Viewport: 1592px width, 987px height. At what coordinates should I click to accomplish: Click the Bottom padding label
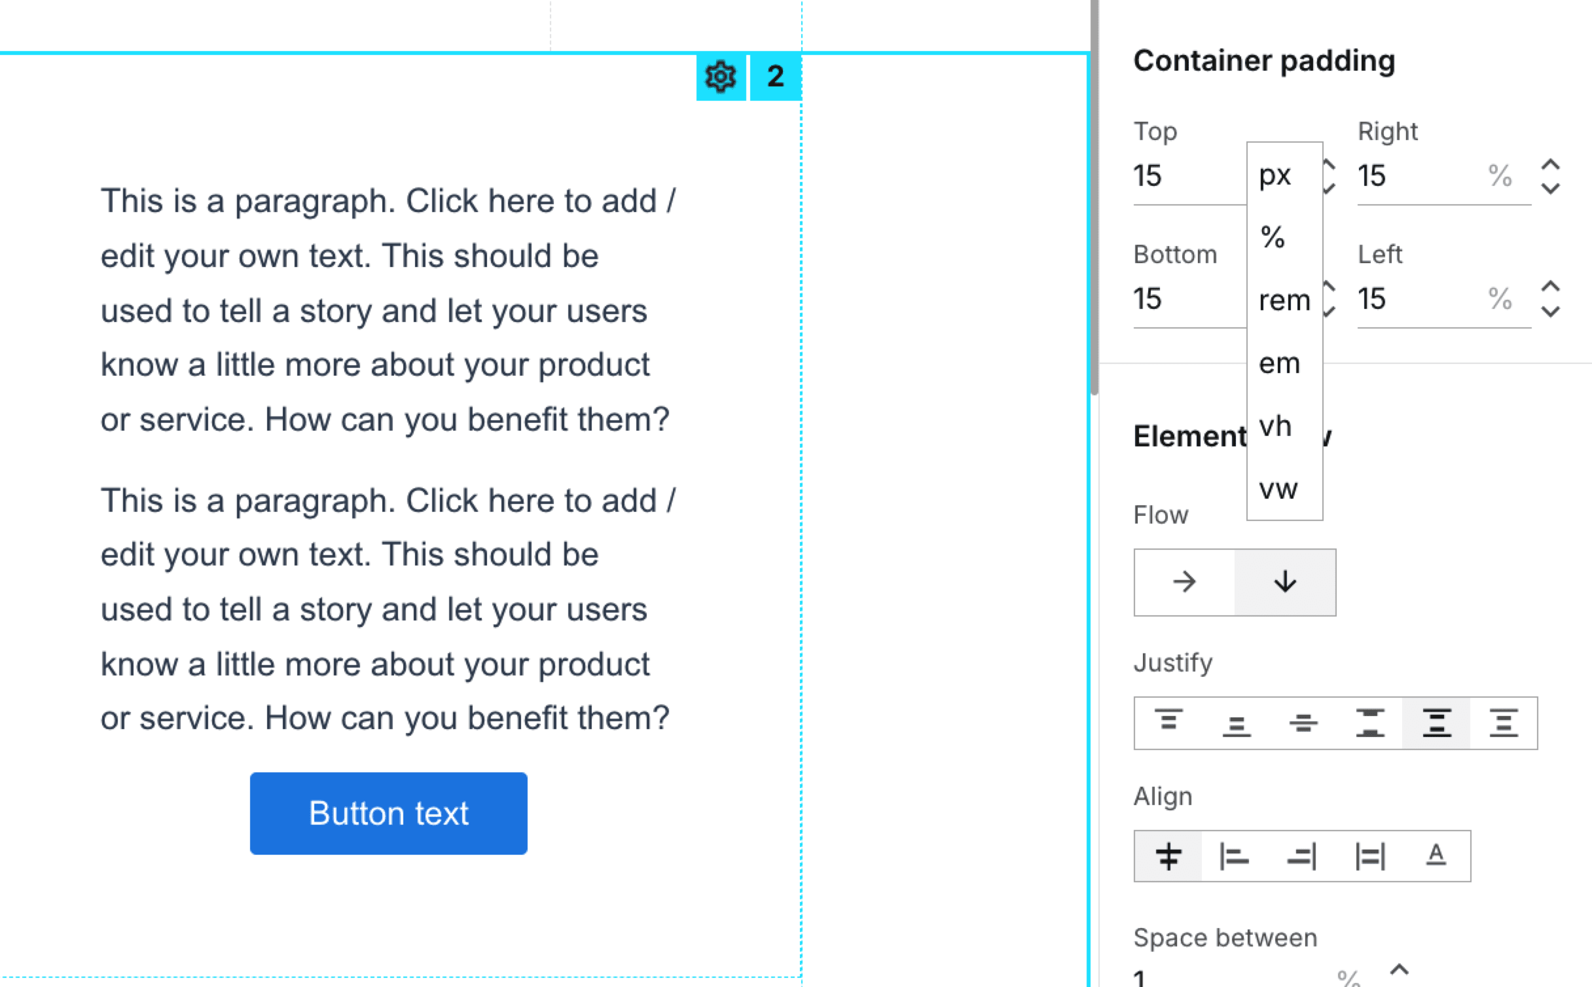click(1175, 254)
